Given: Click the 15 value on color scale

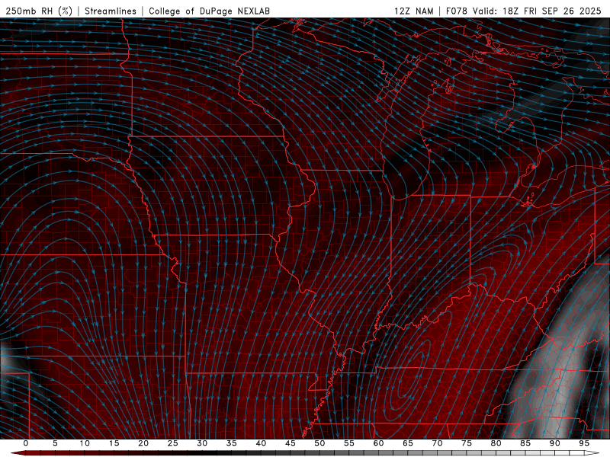Looking at the screenshot, I should pos(114,443).
